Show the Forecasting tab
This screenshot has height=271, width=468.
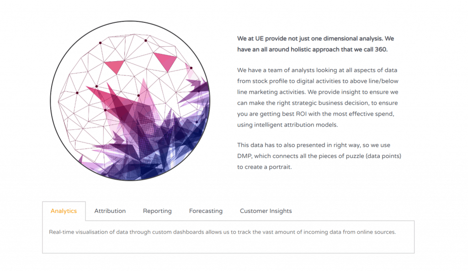click(x=206, y=211)
